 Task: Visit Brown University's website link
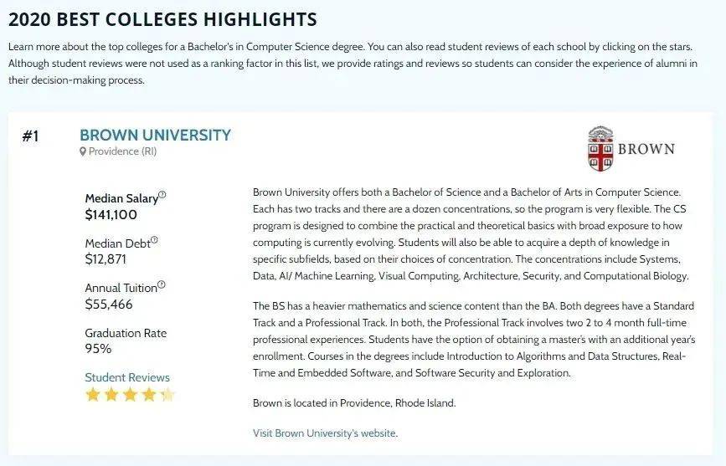[x=325, y=433]
